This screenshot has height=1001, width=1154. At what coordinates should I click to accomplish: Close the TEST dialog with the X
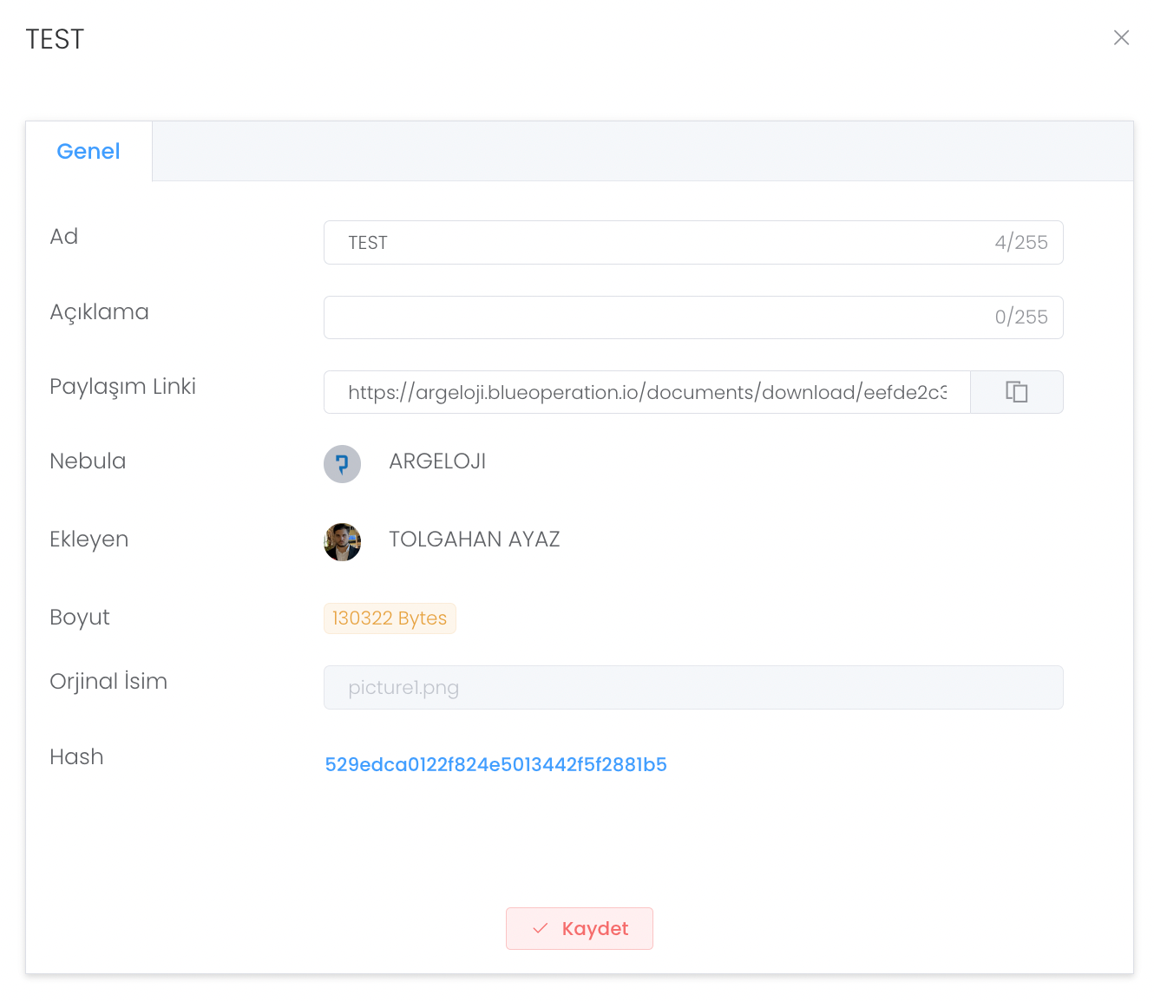point(1121,37)
